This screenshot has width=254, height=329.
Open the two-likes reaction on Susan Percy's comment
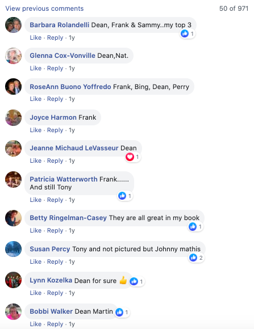197,258
